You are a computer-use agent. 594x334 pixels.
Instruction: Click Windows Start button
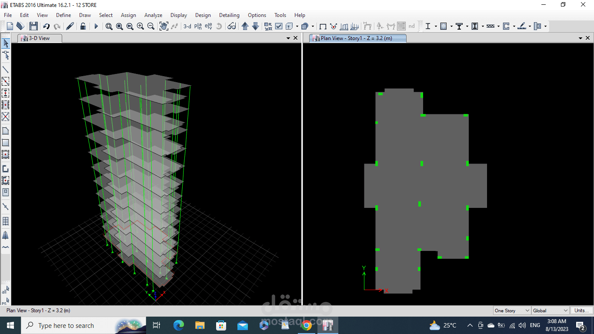10,325
